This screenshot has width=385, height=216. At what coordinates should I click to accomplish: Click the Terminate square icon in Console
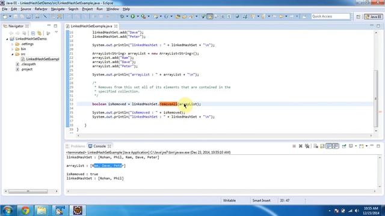click(294, 146)
